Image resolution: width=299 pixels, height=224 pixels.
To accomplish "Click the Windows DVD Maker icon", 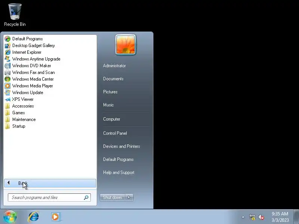I will pos(7,66).
